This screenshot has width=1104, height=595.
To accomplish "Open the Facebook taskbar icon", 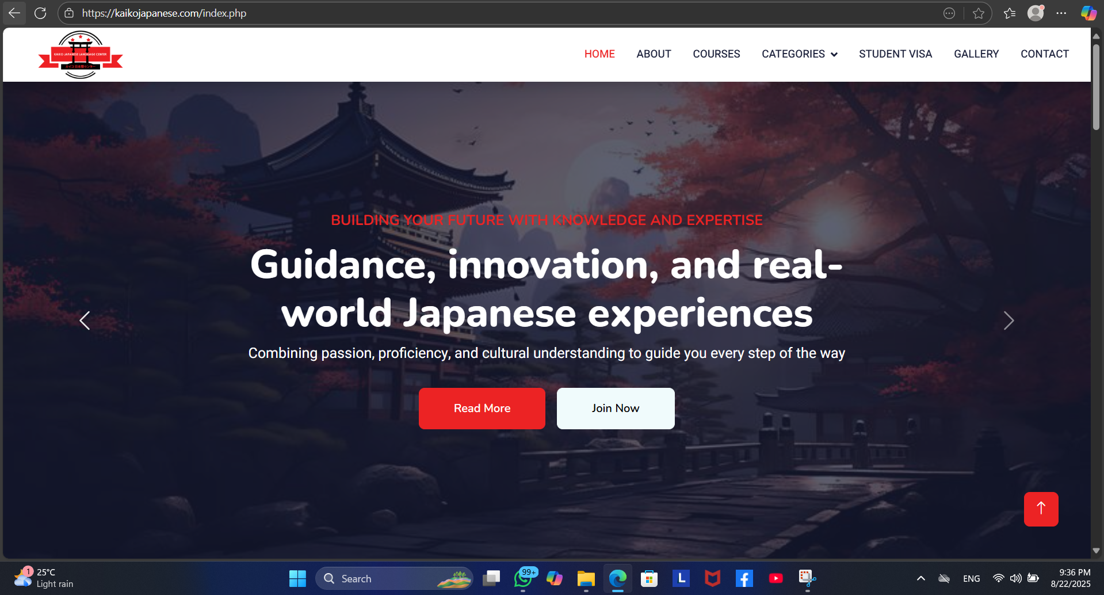I will tap(744, 578).
